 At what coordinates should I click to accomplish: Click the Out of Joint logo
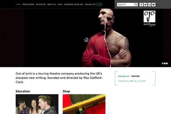[149, 19]
